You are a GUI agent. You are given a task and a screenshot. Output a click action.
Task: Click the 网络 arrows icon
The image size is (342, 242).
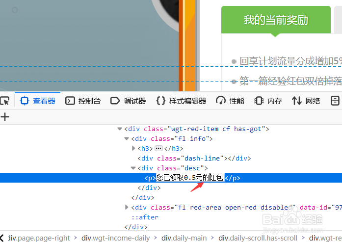[x=297, y=101]
